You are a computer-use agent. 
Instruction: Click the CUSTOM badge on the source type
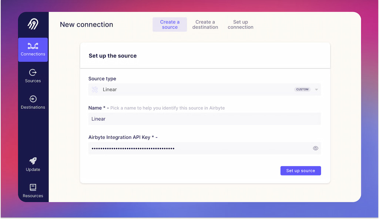[302, 89]
